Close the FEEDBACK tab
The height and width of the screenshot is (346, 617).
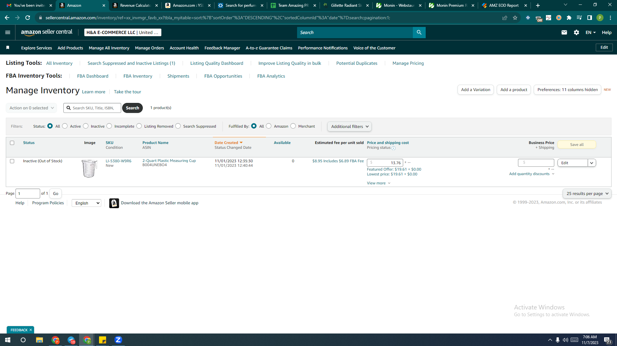31,330
